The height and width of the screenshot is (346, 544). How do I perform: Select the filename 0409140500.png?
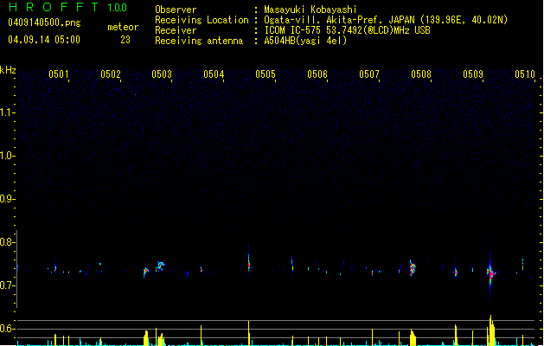[x=44, y=22]
